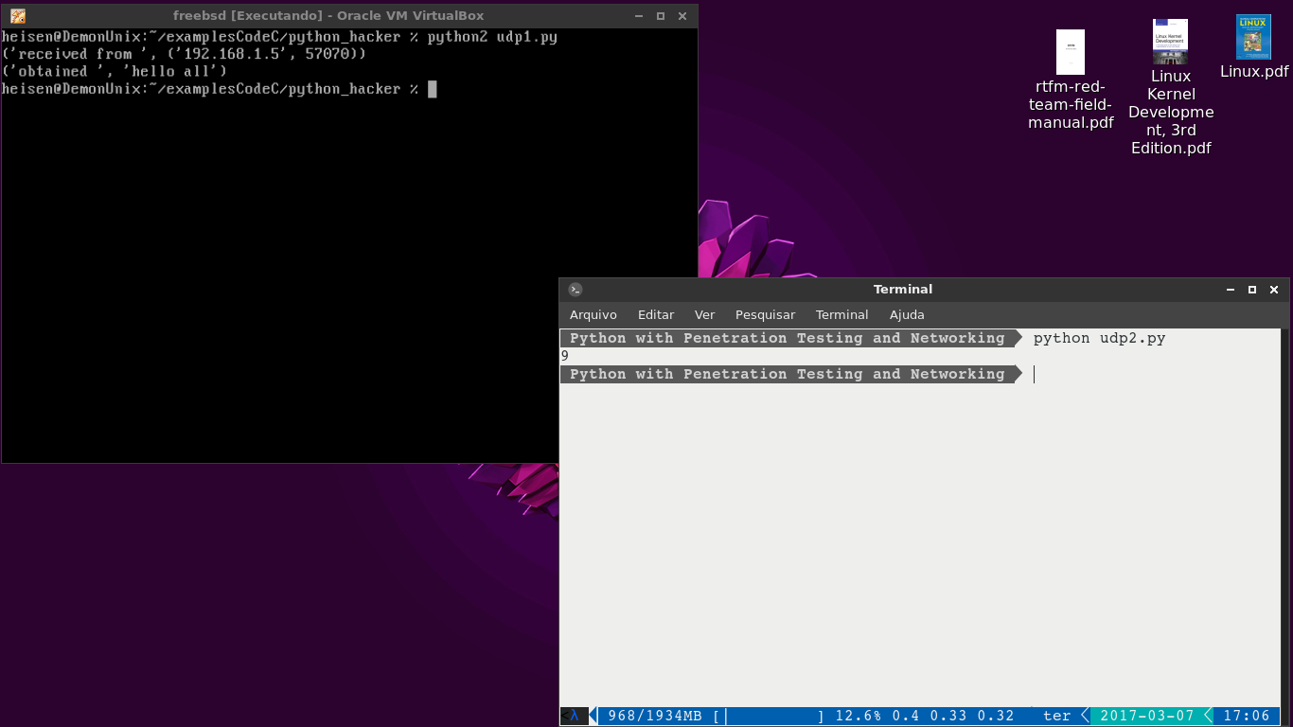The width and height of the screenshot is (1293, 727).
Task: Open the Terminal menu in menu bar
Action: pyautogui.click(x=841, y=315)
